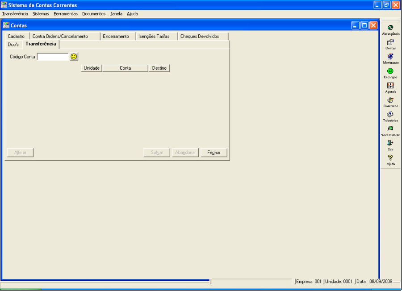Open the Transferência menu
This screenshot has width=402, height=291.
click(x=15, y=14)
